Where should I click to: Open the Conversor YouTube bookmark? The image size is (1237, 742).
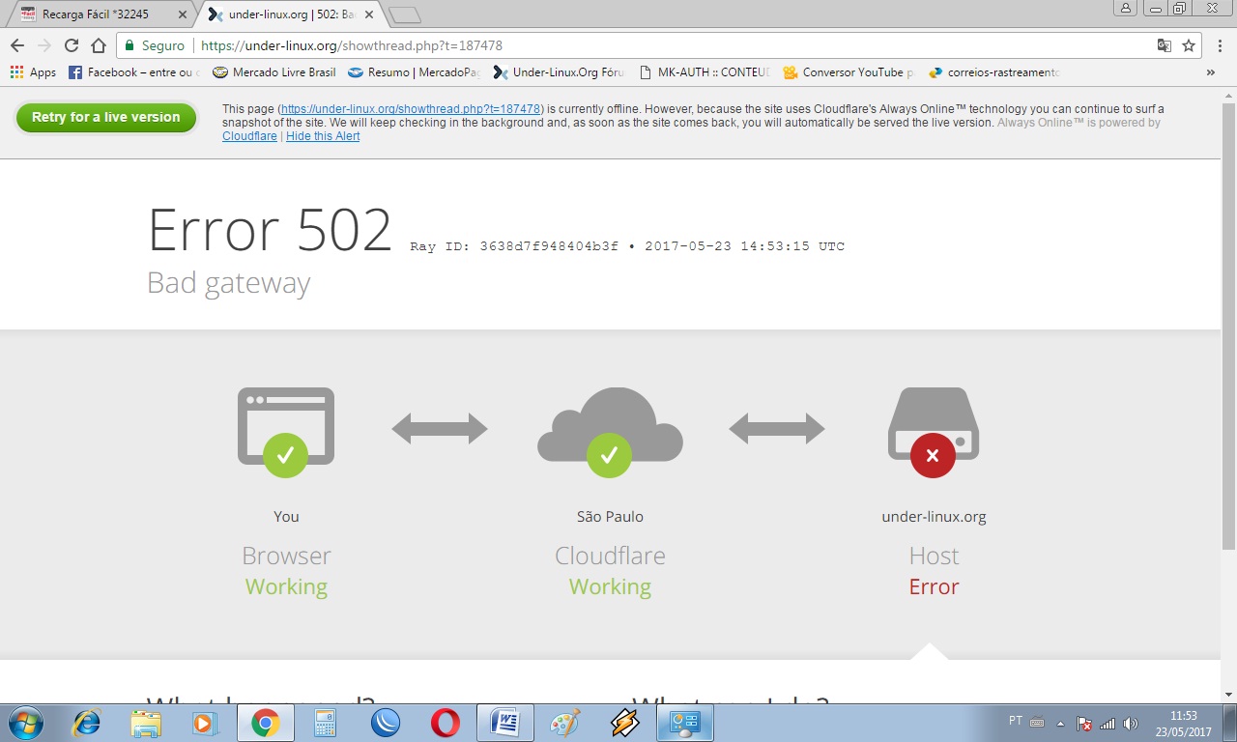click(849, 72)
